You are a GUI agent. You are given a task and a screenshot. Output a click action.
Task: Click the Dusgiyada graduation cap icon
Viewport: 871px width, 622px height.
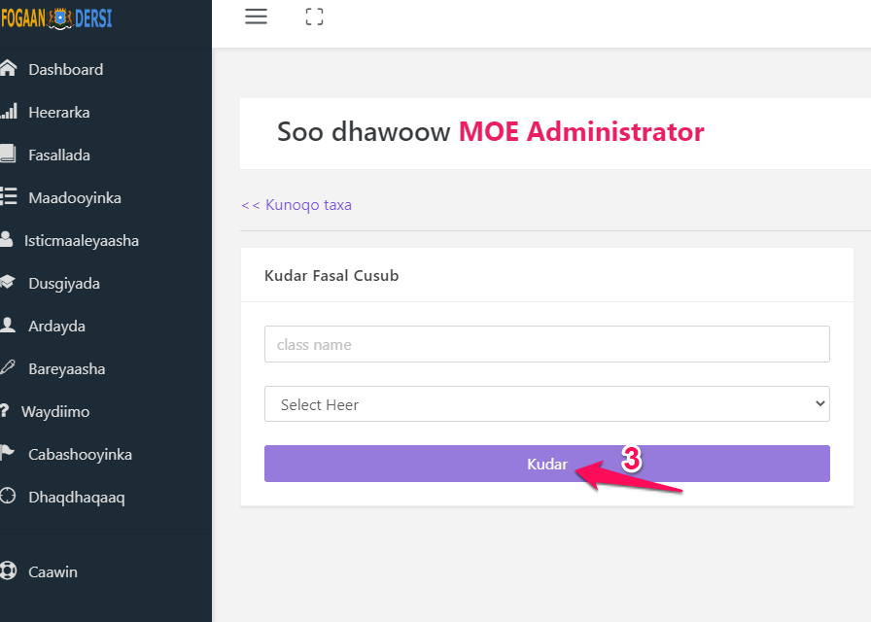[x=7, y=282]
